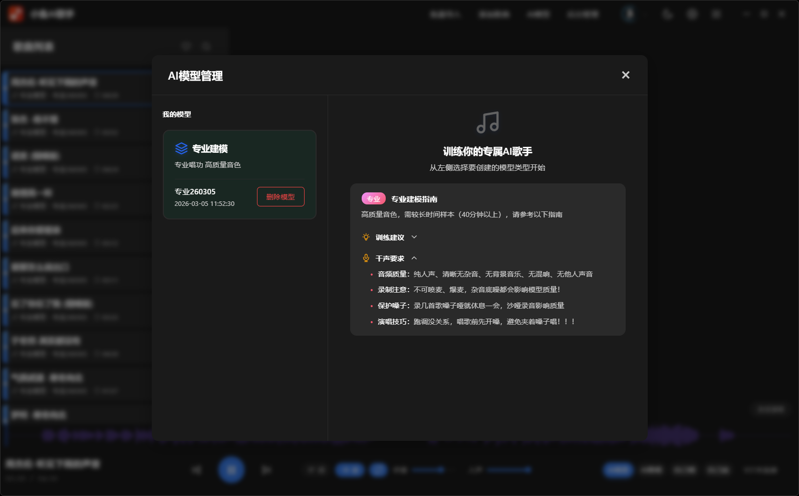The height and width of the screenshot is (496, 799).
Task: Click the 训练建议 section label
Action: click(x=390, y=237)
